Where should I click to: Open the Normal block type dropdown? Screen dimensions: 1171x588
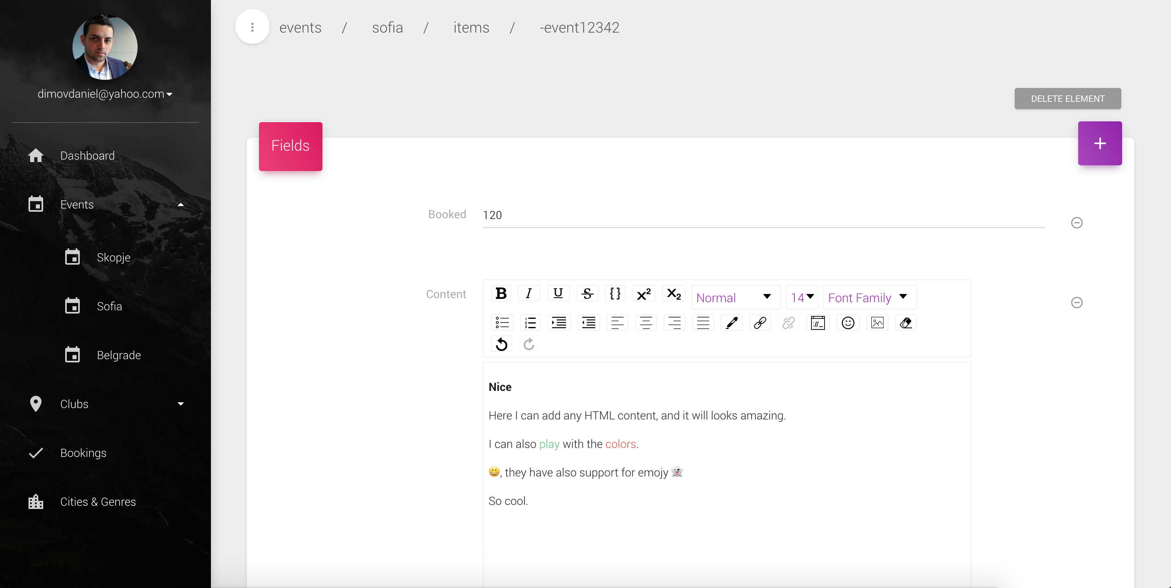coord(734,298)
